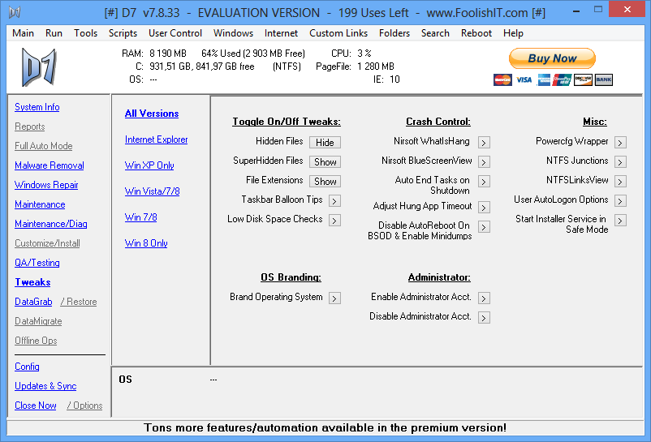
Task: Select Win 8 Only tweaks category
Action: (146, 243)
